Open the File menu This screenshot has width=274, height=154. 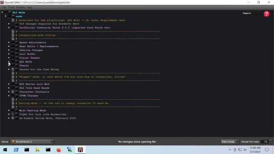click(x=4, y=7)
